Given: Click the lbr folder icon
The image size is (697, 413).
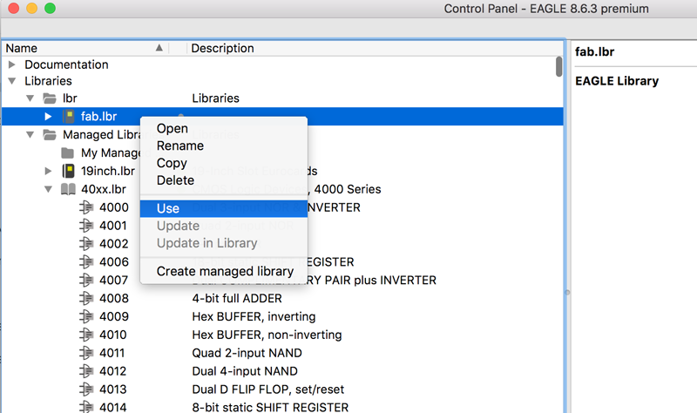Looking at the screenshot, I should point(50,98).
